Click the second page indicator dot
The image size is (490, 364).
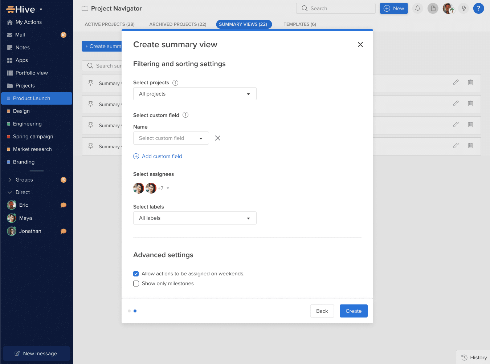coord(135,311)
